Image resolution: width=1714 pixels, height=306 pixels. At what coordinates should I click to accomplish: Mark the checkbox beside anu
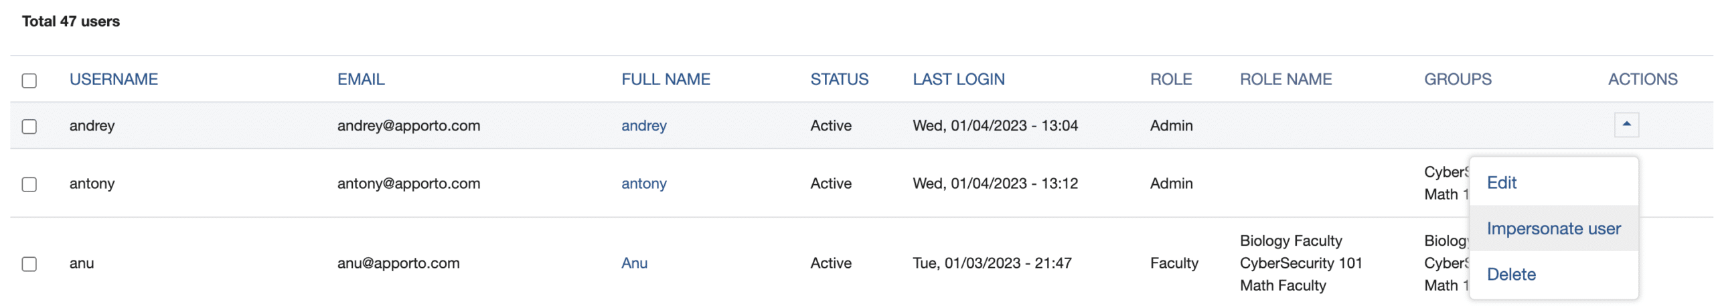[x=29, y=264]
